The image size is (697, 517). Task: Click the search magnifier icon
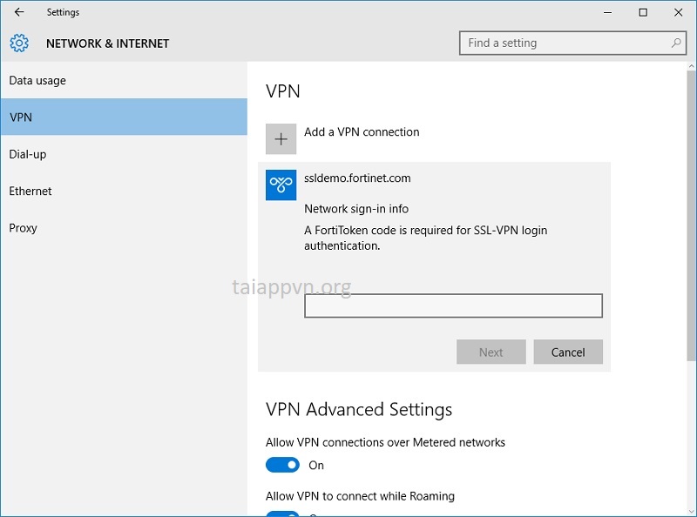[675, 42]
